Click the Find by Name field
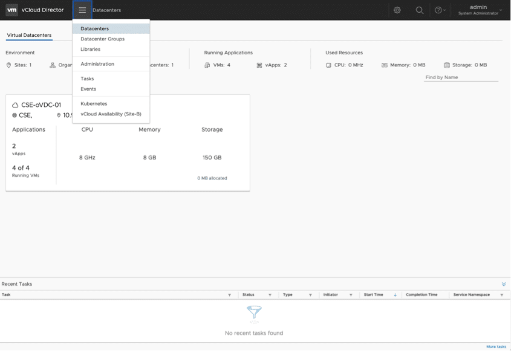 (x=461, y=77)
